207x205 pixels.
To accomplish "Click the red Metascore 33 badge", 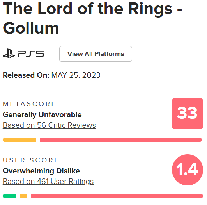I will [x=188, y=114].
